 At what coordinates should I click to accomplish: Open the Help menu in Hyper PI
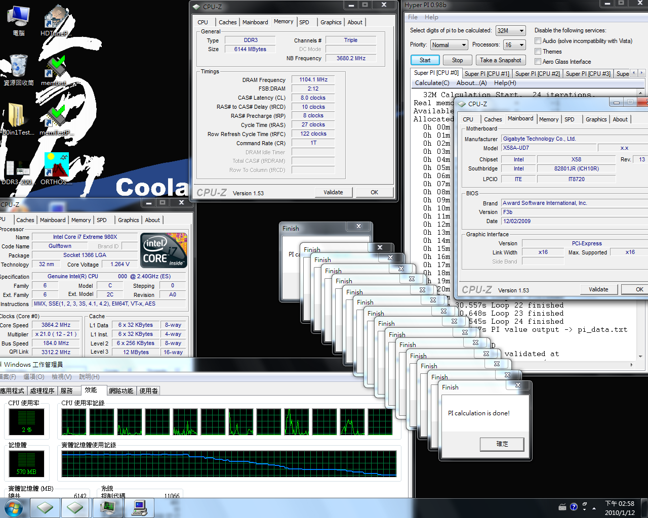click(x=431, y=17)
